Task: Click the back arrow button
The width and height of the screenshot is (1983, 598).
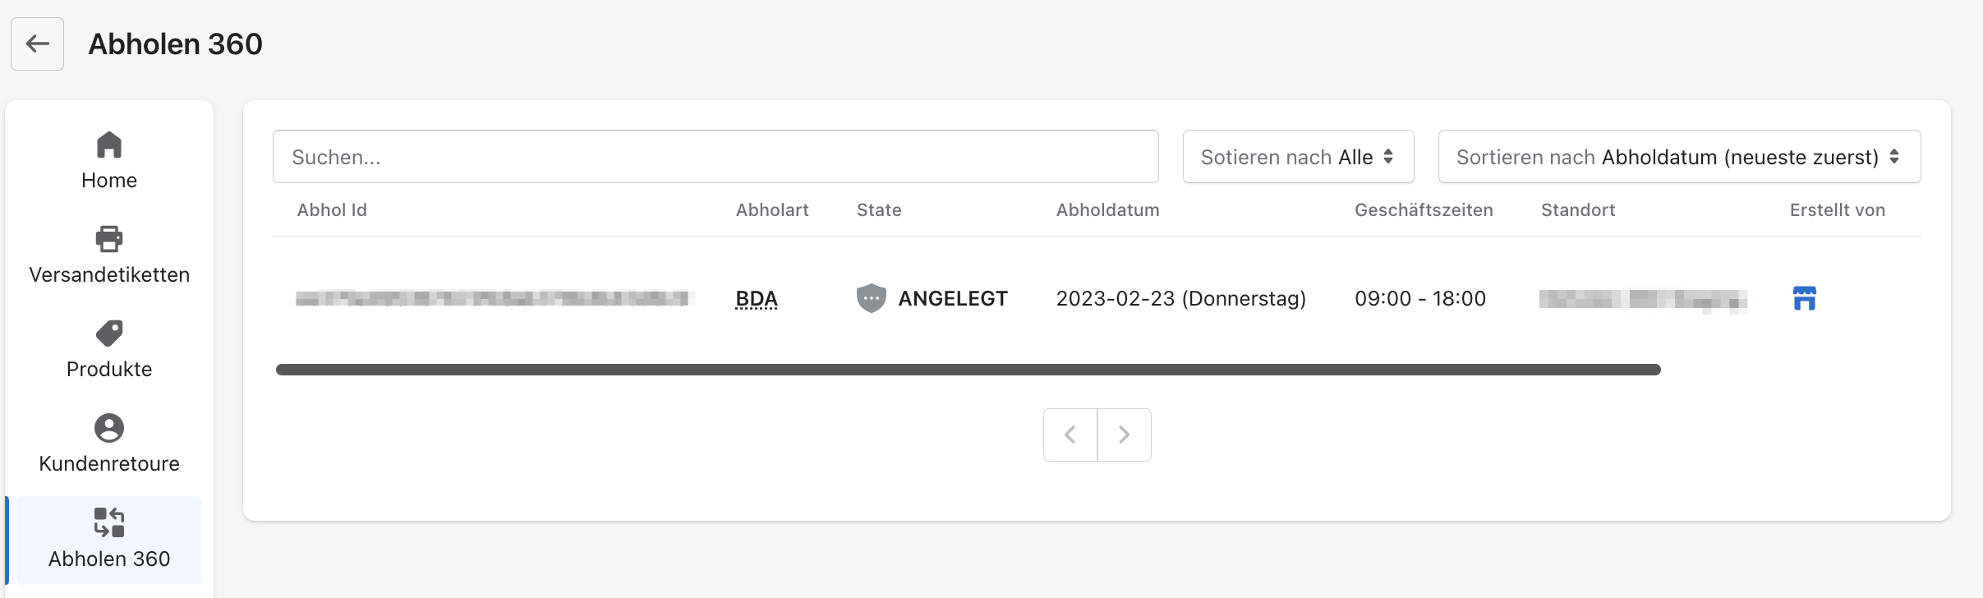Action: coord(37,44)
